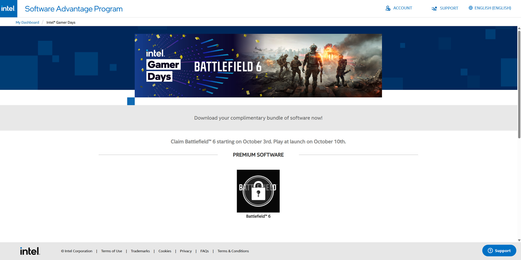Click the Battlefield 6 Gamer Days banner

[258, 66]
